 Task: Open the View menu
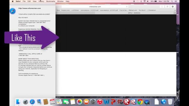(x=35, y=1)
